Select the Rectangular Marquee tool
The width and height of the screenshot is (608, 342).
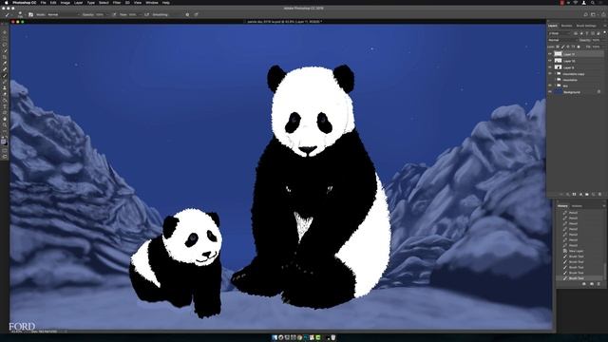point(5,38)
